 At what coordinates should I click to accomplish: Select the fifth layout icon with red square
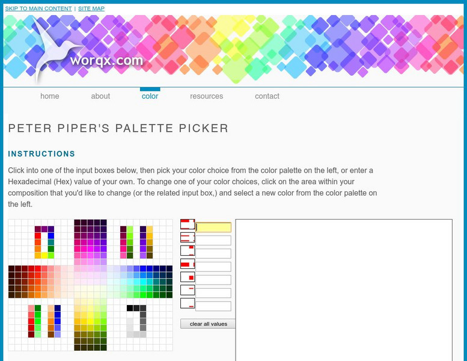click(x=188, y=277)
